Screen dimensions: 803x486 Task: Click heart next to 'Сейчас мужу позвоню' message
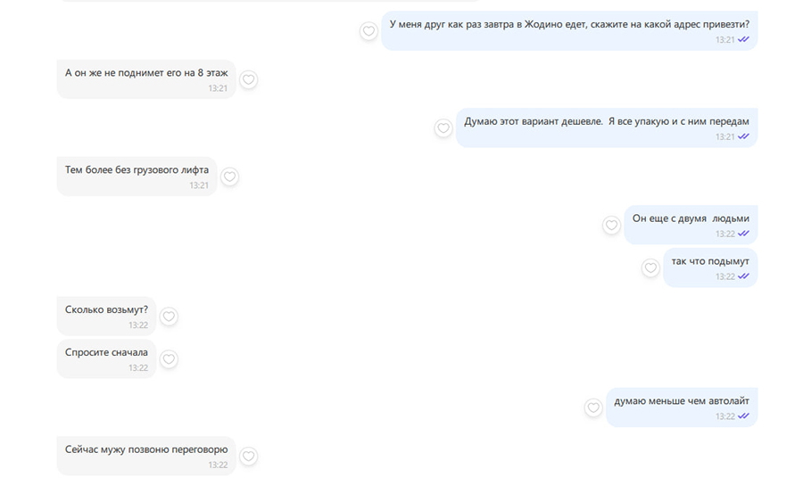(x=248, y=457)
